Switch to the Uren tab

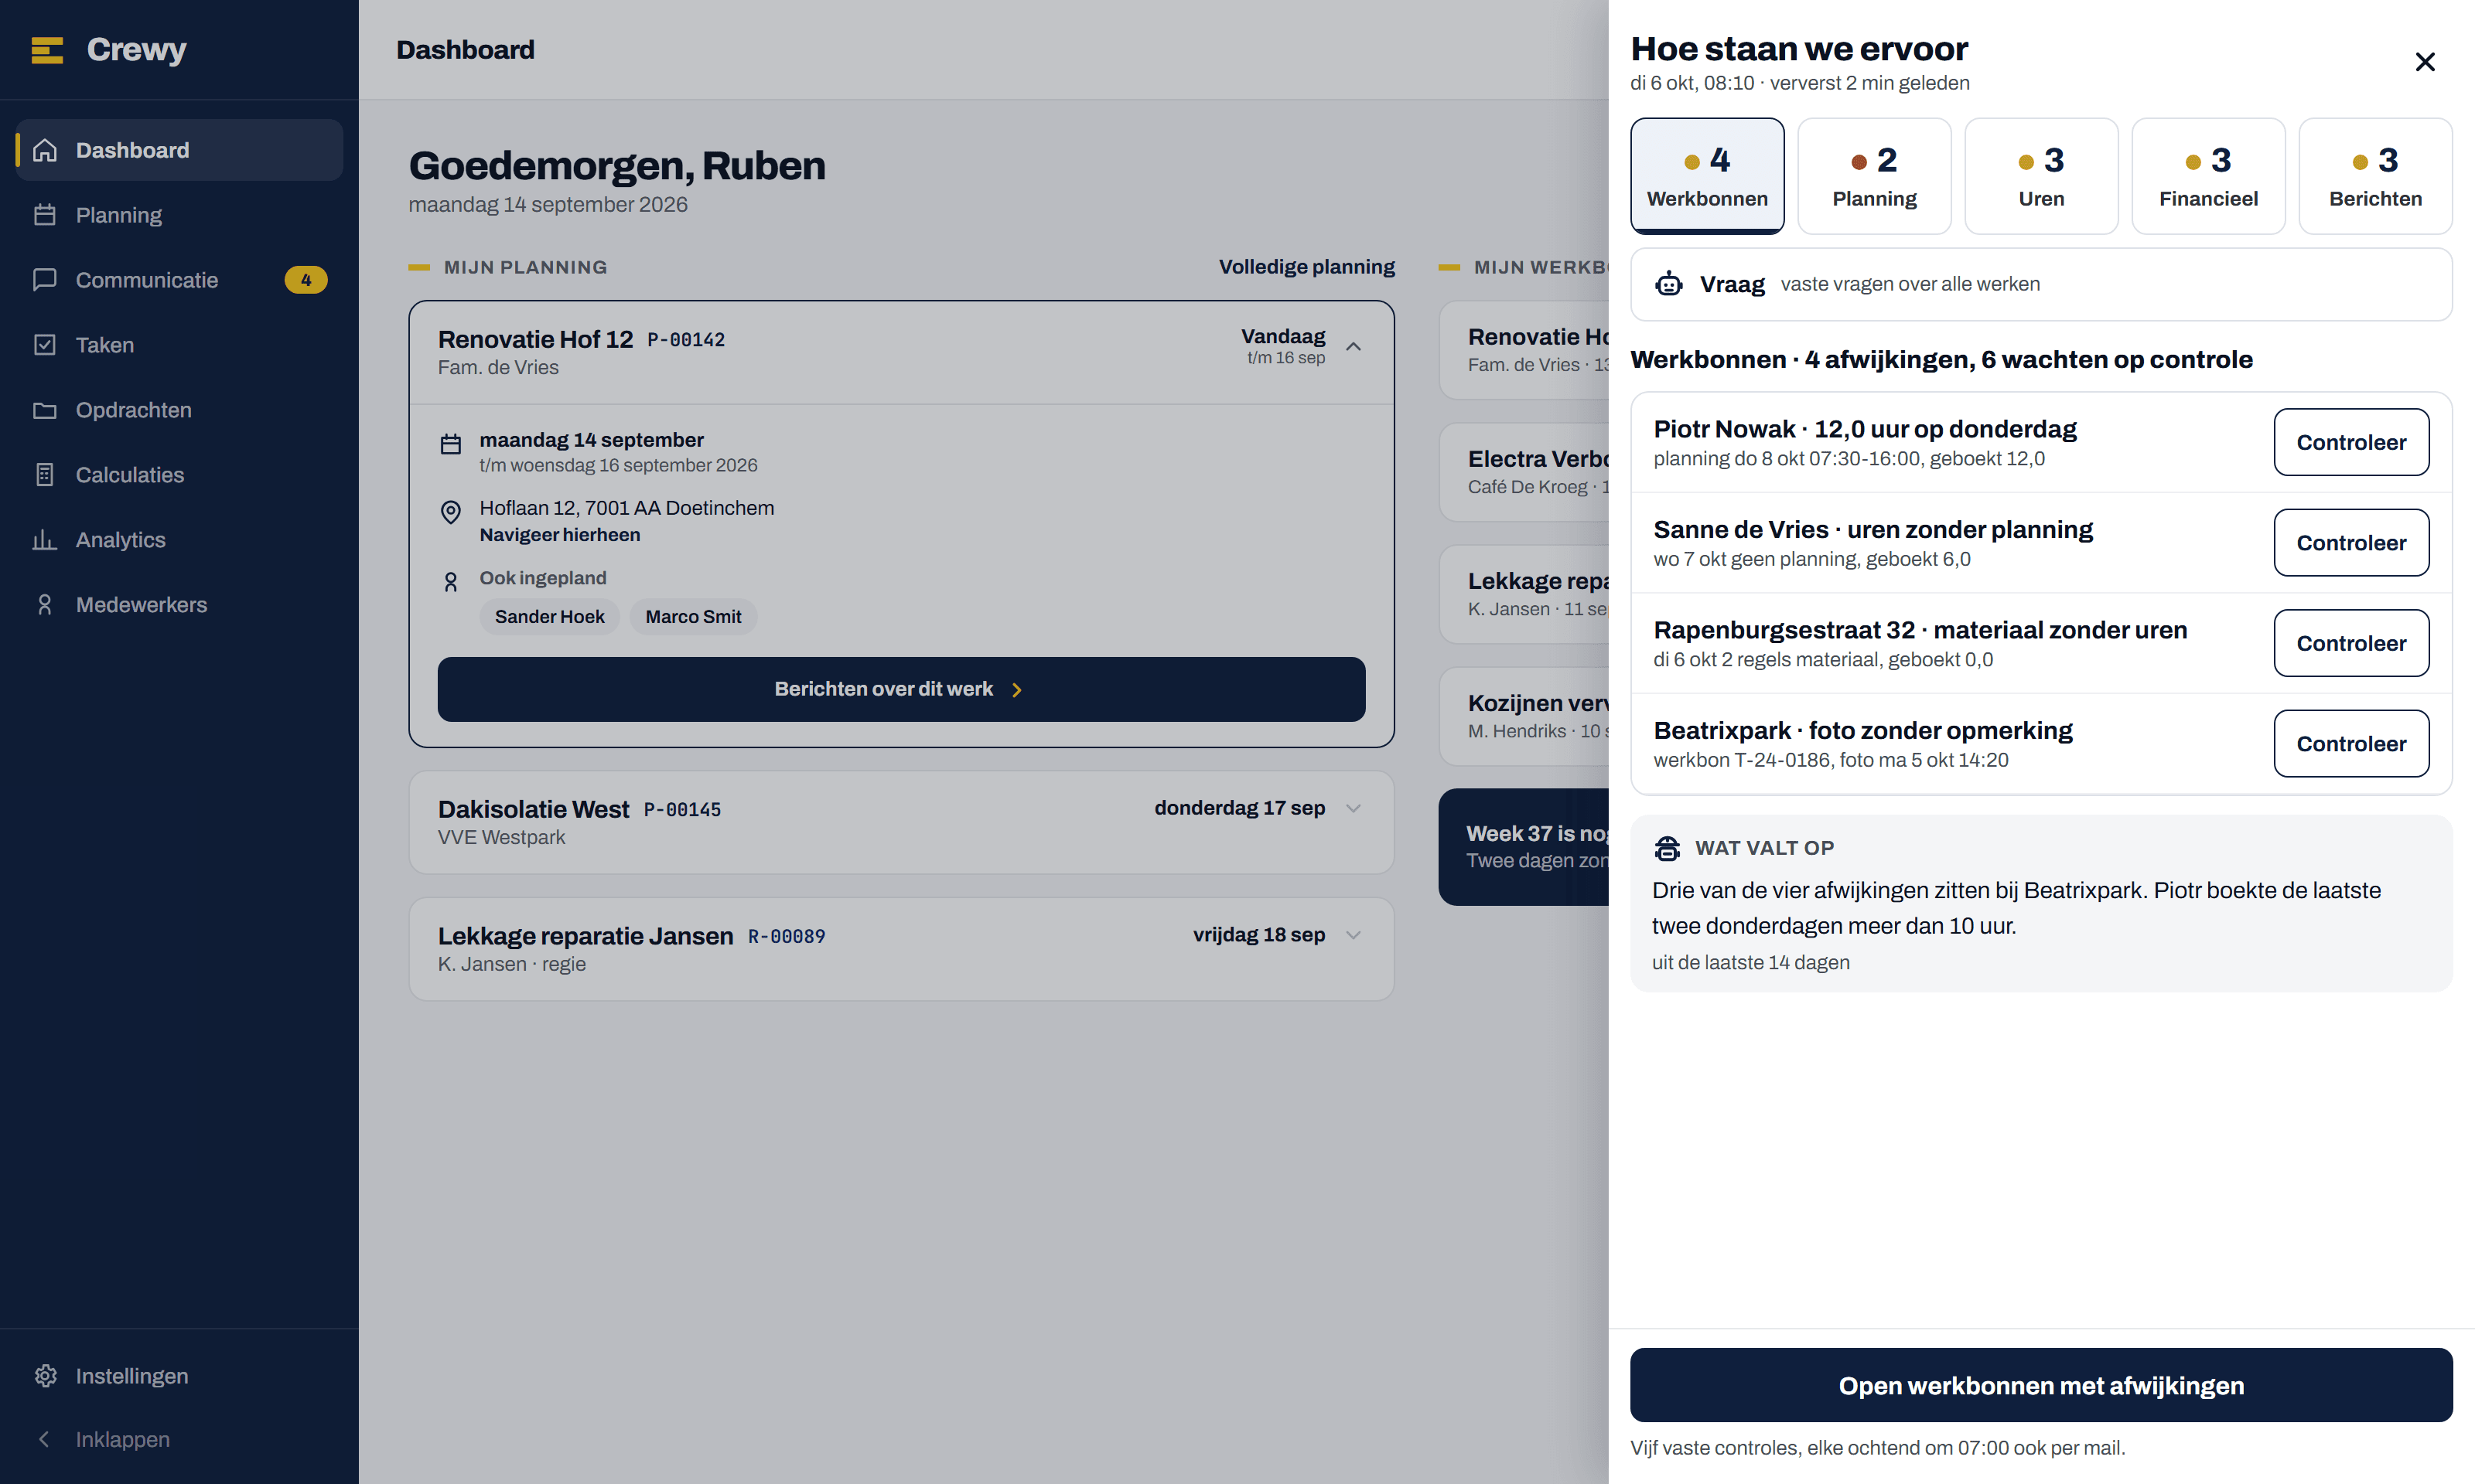click(x=2042, y=176)
